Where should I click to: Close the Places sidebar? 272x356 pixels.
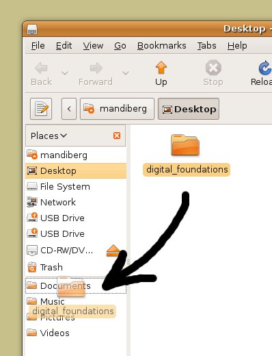pyautogui.click(x=117, y=136)
